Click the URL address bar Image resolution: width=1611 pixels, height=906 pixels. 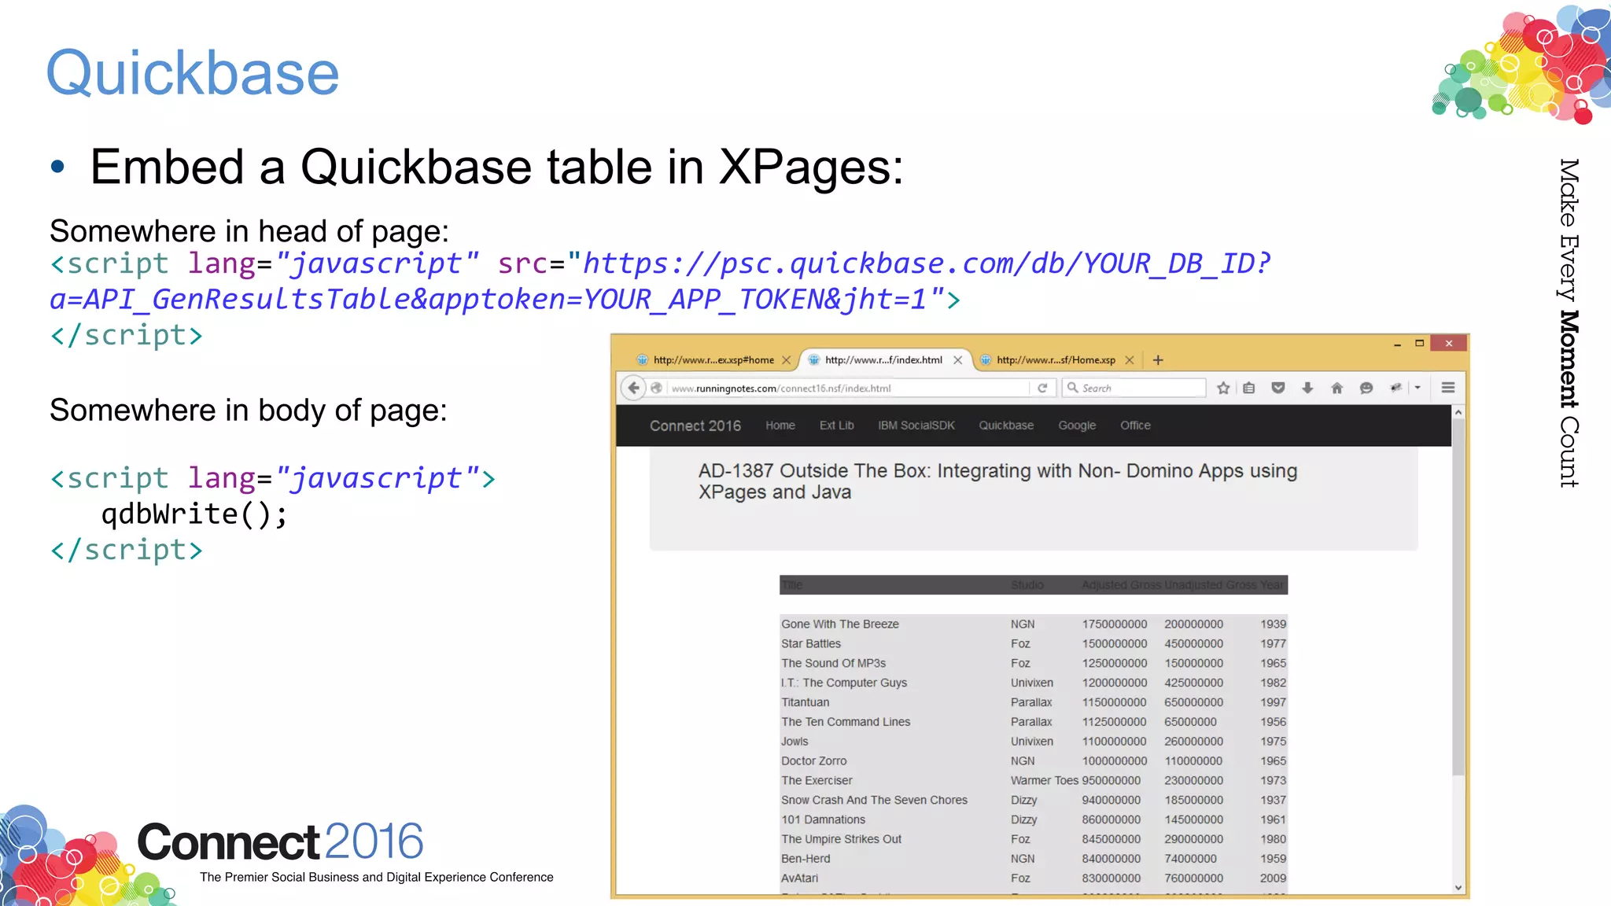(848, 388)
